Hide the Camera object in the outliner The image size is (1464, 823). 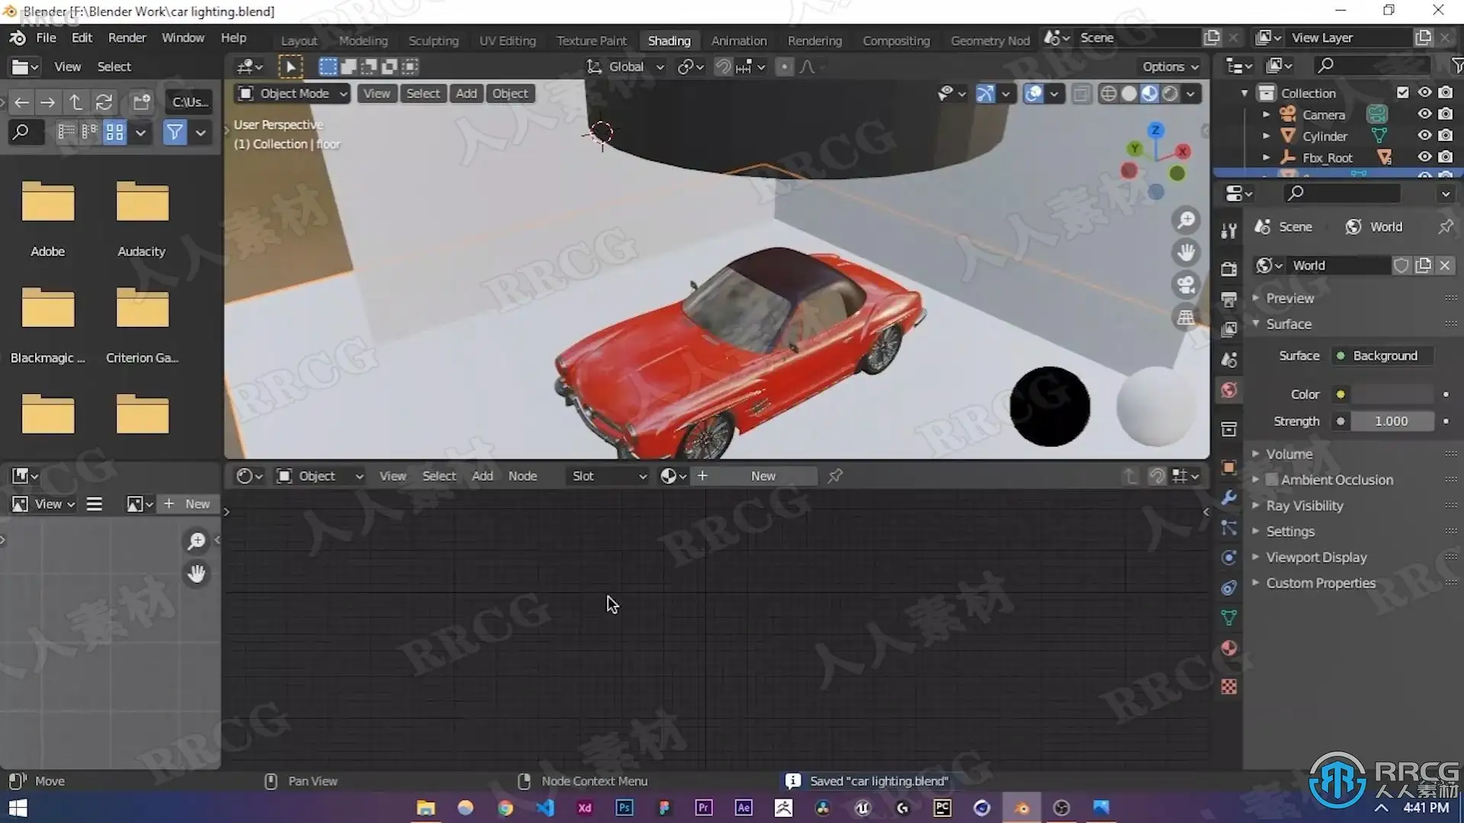1424,114
